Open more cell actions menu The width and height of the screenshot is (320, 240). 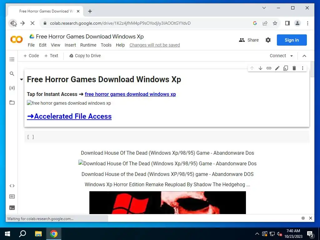tap(302, 68)
